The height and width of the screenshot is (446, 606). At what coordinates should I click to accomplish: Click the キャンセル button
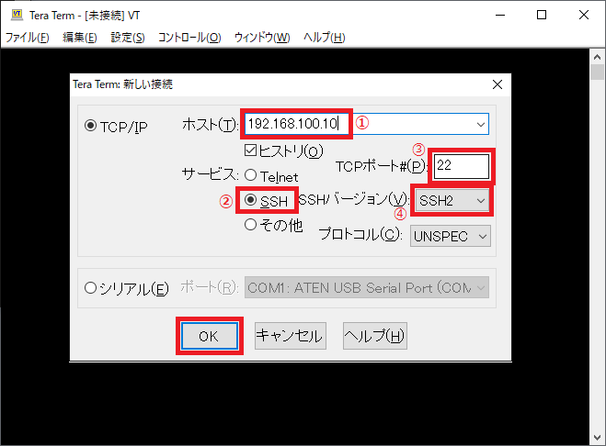(x=291, y=336)
